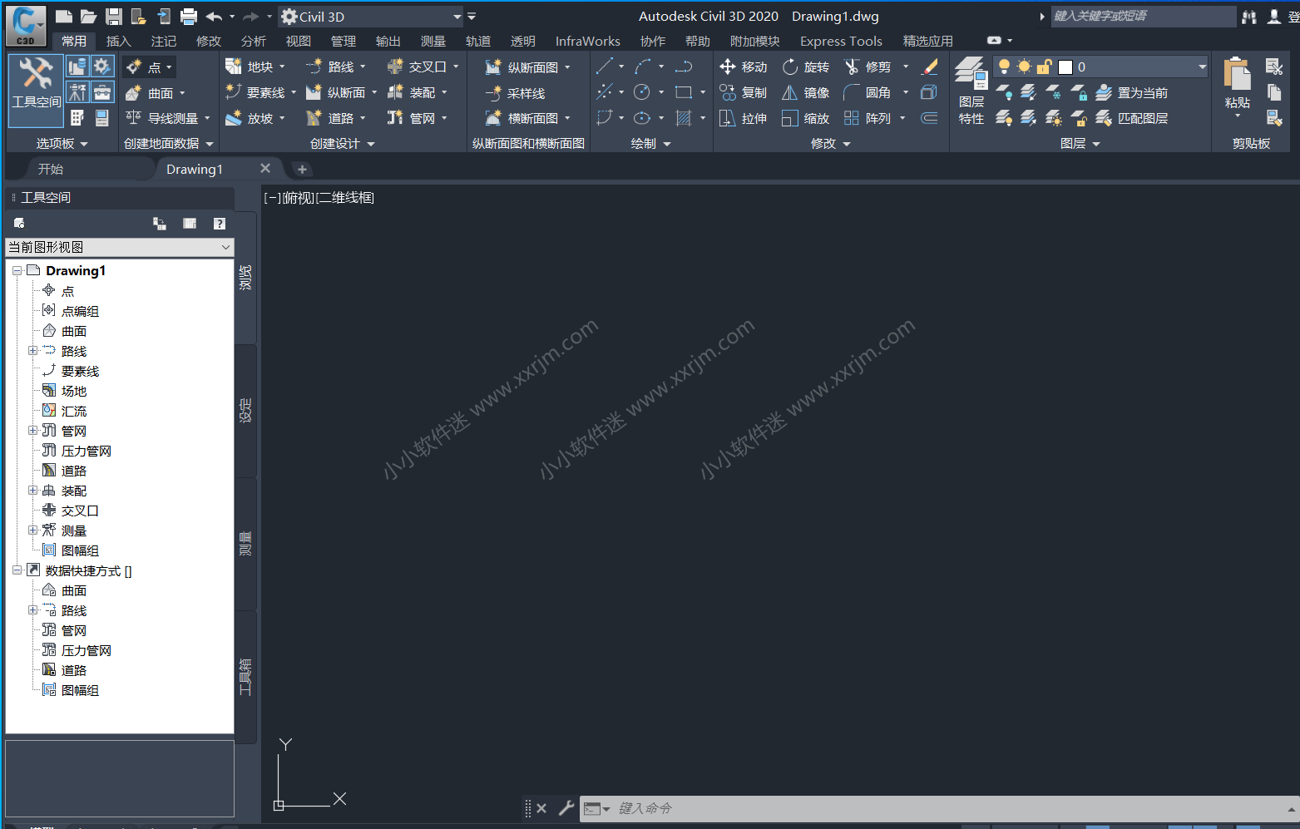1300x829 pixels.
Task: Expand the 修改 panel flyout
Action: pos(831,144)
